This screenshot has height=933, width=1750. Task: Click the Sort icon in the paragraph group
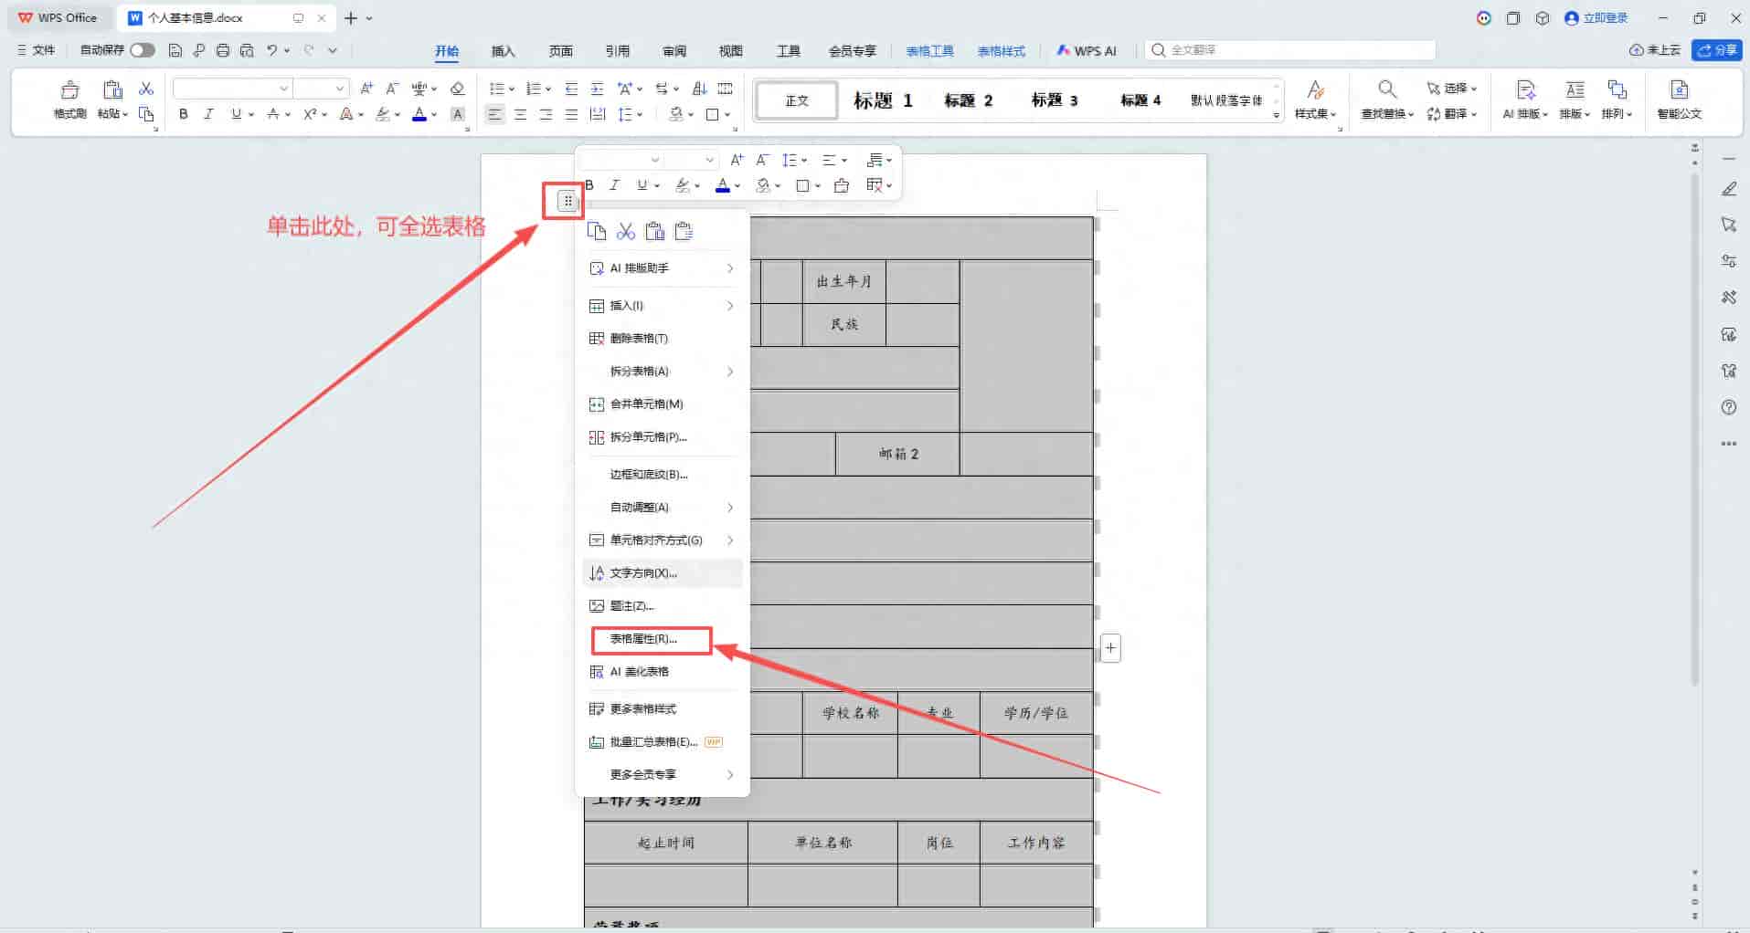(700, 89)
